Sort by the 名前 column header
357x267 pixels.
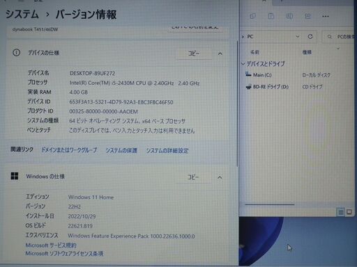click(255, 52)
